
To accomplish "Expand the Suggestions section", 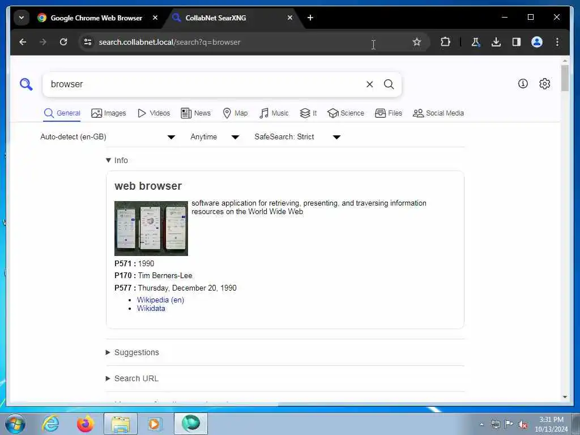I will (x=133, y=352).
